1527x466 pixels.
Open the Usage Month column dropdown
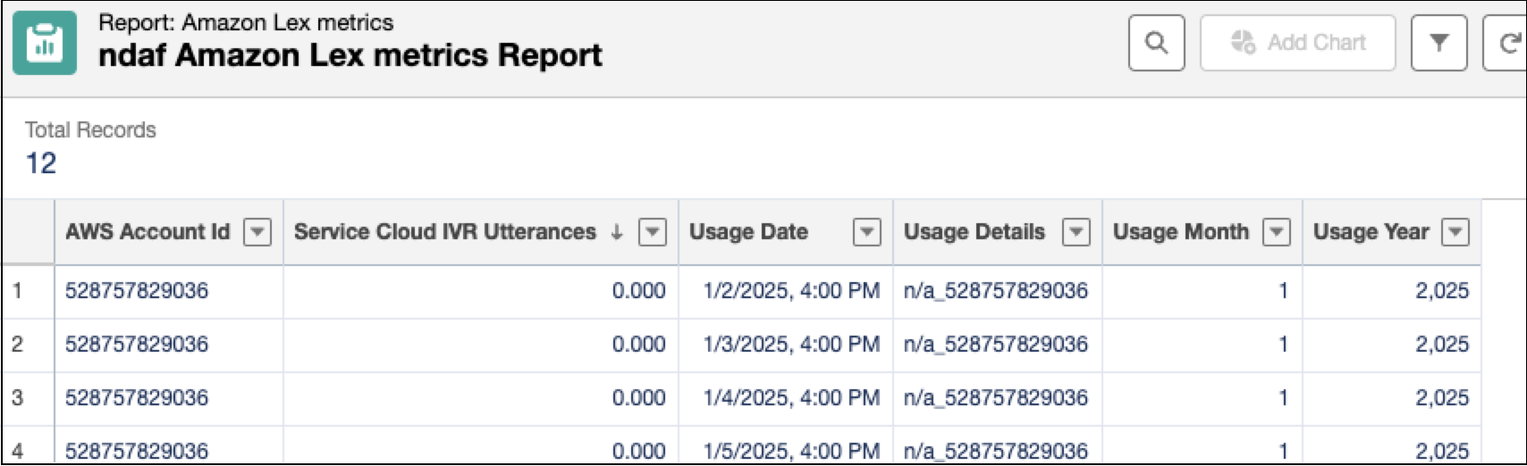point(1276,232)
